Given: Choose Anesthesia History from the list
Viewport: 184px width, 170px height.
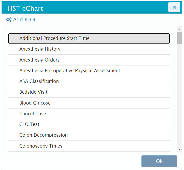Looking at the screenshot, I should (89, 49).
